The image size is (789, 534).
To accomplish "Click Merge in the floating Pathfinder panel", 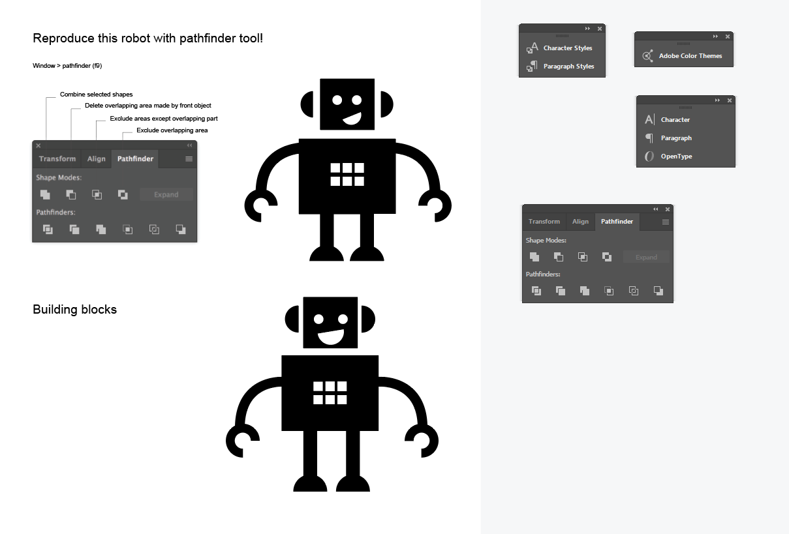I will pos(585,291).
